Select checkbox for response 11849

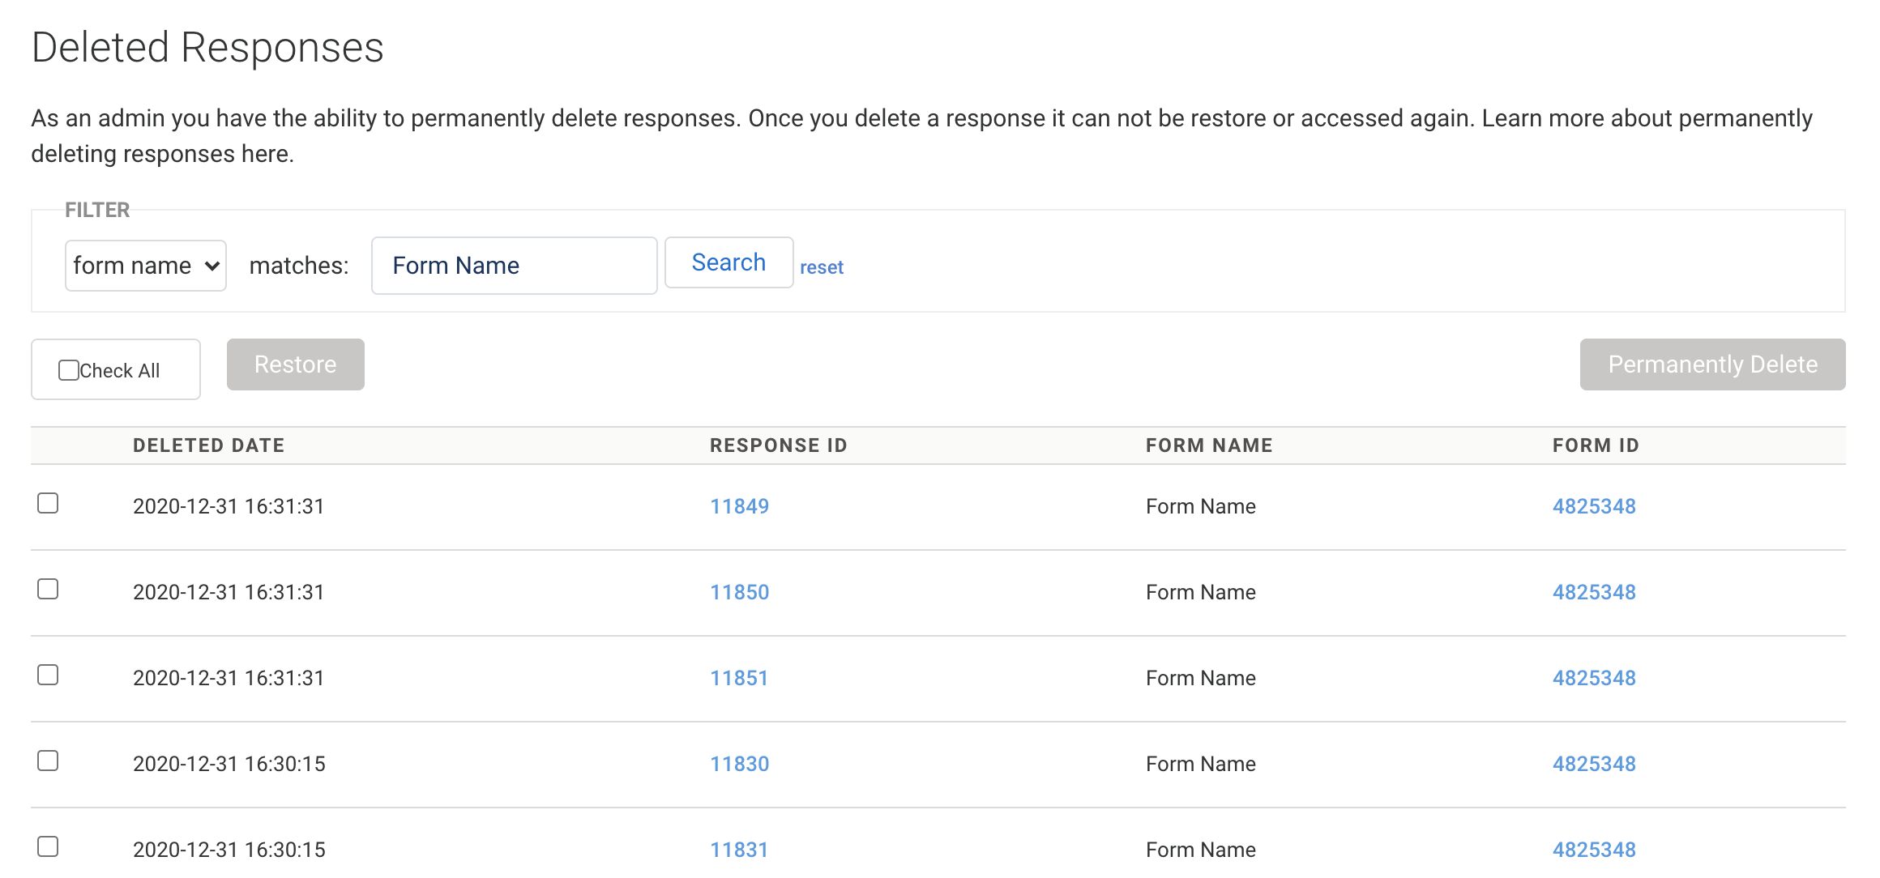pyautogui.click(x=48, y=503)
